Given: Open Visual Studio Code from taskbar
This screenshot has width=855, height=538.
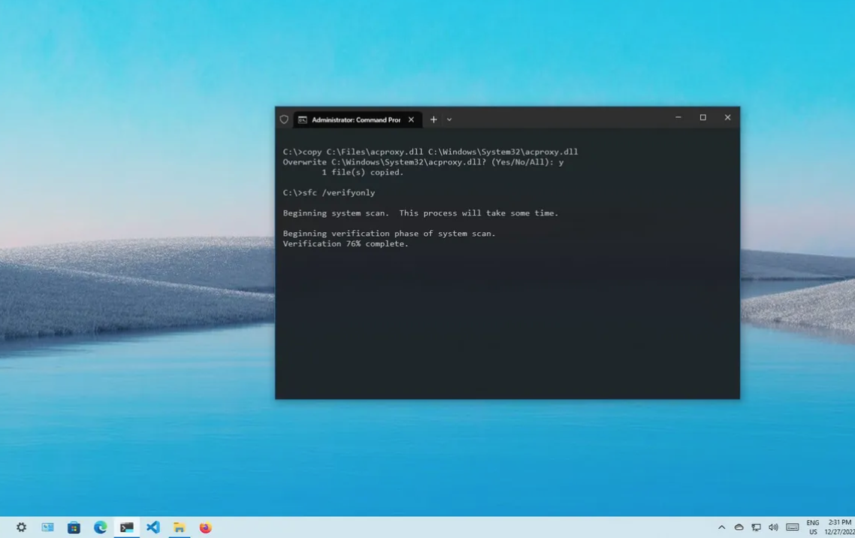Looking at the screenshot, I should (x=153, y=527).
